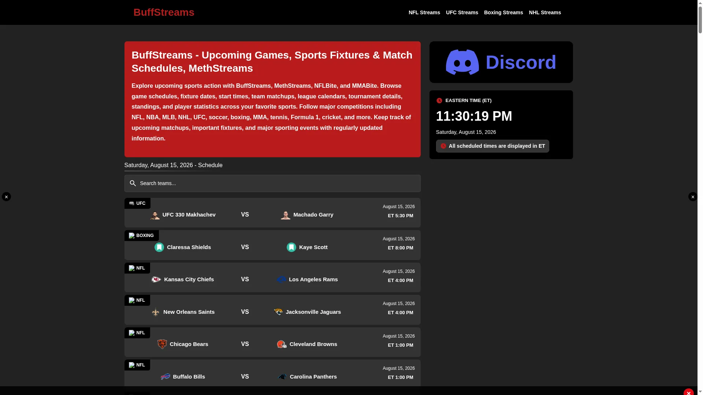Select Carolina Panthers name
This screenshot has height=395, width=703.
[x=313, y=377]
